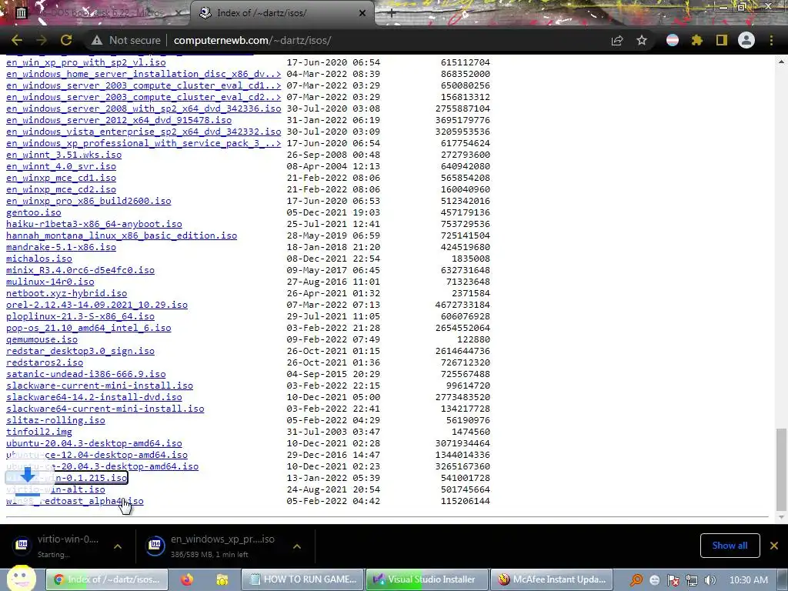This screenshot has height=591, width=788.
Task: Expand options for en_windows_xp_pr...iso download
Action: (297, 546)
